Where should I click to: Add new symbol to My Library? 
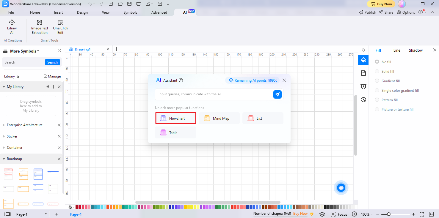(53, 87)
